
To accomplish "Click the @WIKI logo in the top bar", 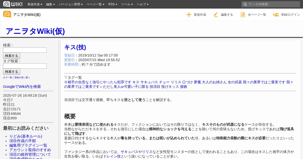I will pos(13,4).
